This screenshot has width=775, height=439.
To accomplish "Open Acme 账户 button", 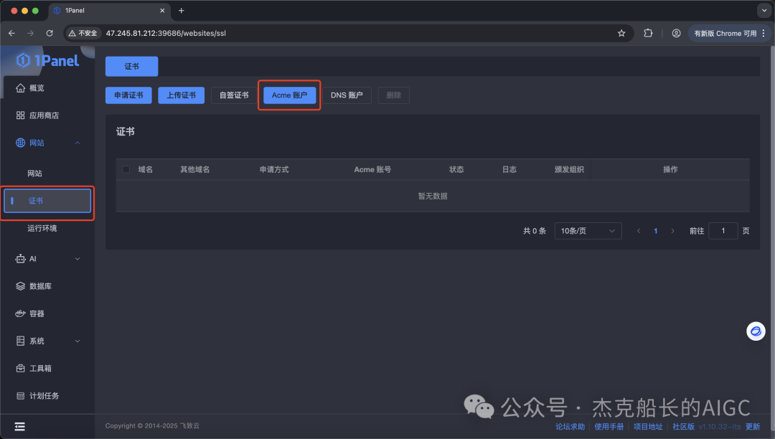I will click(x=290, y=95).
